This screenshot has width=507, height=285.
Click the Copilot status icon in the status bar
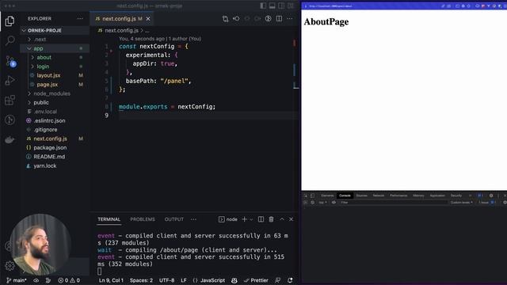234,280
